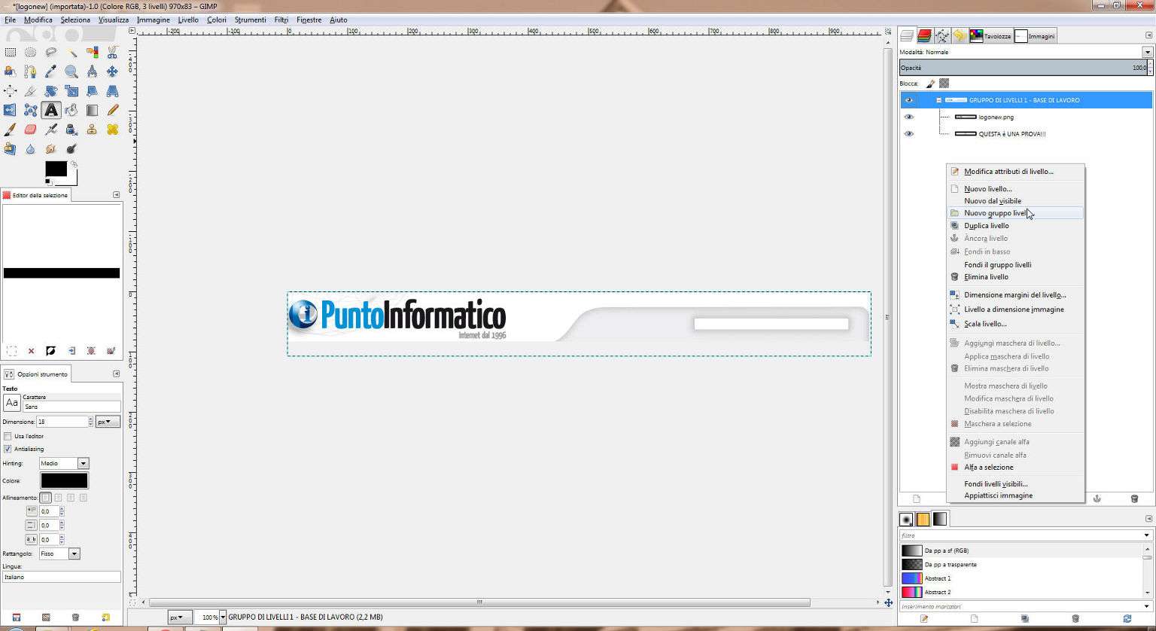Select the Measure compass tool
1156x631 pixels.
tap(92, 72)
